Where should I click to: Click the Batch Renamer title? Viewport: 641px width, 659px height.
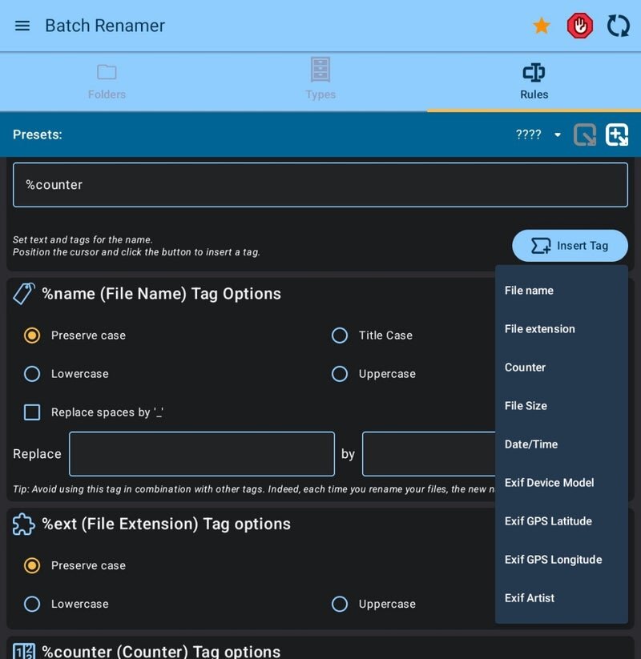105,26
